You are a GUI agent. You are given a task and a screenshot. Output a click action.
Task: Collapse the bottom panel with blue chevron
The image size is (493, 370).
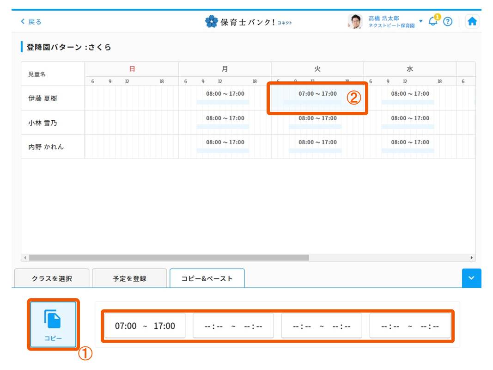[x=471, y=278]
